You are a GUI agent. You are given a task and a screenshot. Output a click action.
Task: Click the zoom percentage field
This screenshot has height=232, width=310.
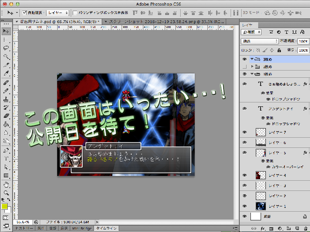pyautogui.click(x=23, y=222)
